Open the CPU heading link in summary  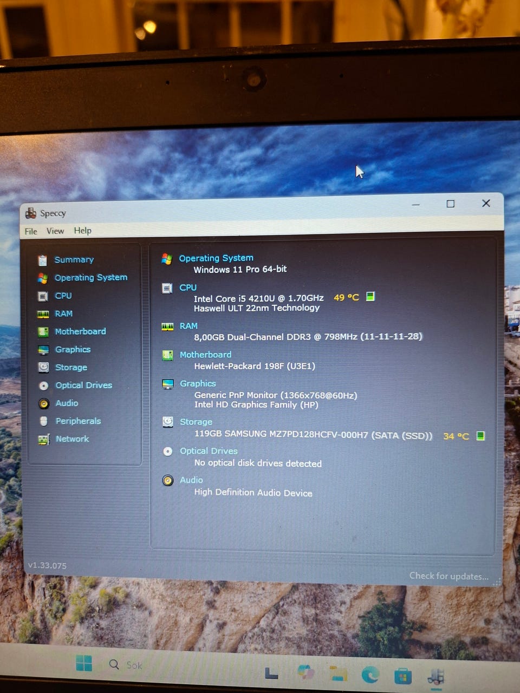188,287
